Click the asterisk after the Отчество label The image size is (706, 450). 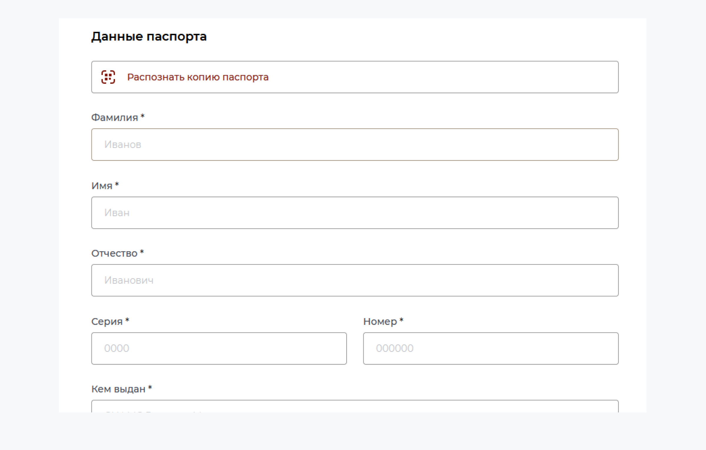(x=142, y=252)
